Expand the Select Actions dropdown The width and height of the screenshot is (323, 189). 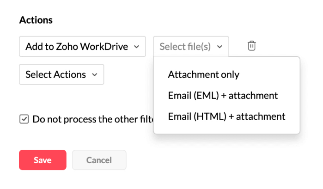click(x=61, y=74)
